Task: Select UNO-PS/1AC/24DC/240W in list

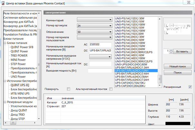Action: [x=130, y=49]
